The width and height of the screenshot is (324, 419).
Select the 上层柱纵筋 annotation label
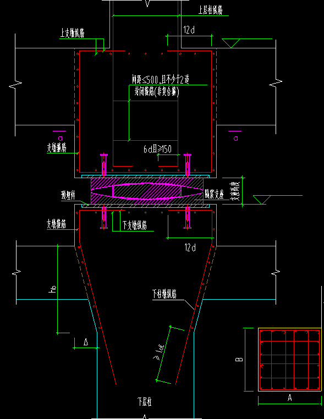click(x=210, y=10)
